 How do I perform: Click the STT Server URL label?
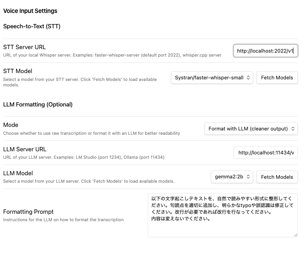24,47
